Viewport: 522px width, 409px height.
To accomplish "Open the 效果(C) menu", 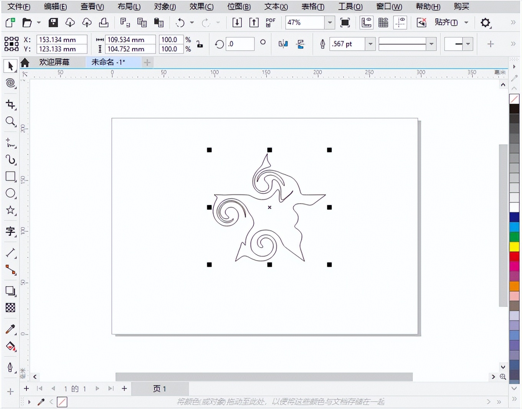I will (x=201, y=7).
